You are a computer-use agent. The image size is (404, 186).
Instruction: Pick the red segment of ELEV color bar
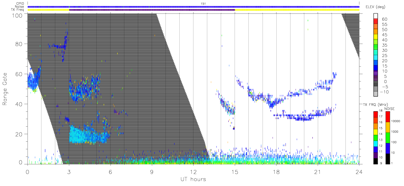[x=376, y=21]
